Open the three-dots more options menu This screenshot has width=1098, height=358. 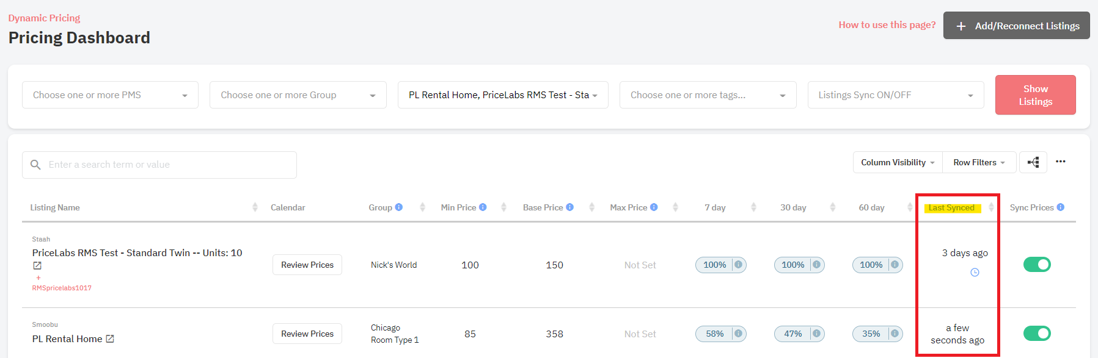(x=1061, y=162)
